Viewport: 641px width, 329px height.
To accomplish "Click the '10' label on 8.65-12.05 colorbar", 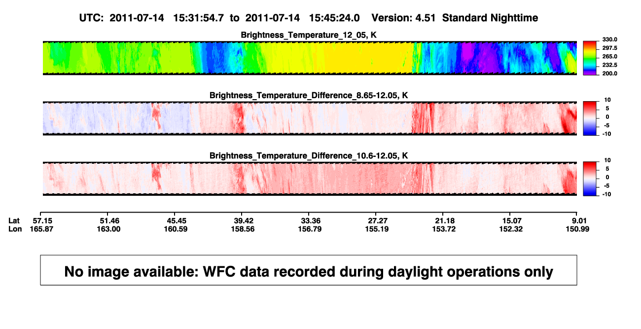I will 608,100.
